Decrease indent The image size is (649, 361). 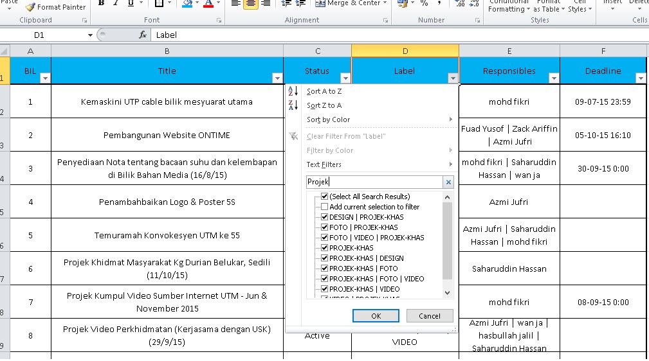(x=286, y=3)
